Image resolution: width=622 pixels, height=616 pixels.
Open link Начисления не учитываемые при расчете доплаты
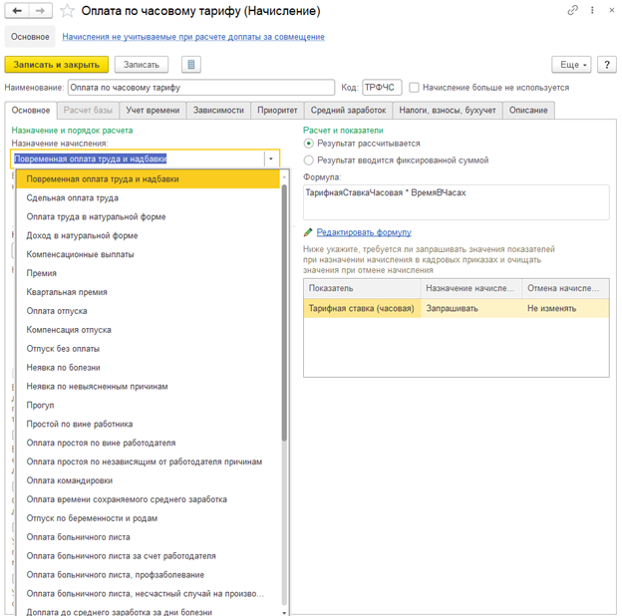(193, 37)
